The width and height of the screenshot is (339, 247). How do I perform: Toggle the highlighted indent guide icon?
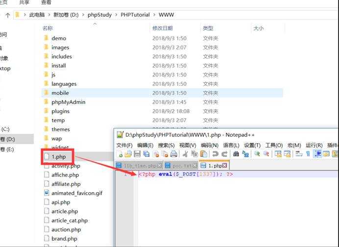[317, 154]
